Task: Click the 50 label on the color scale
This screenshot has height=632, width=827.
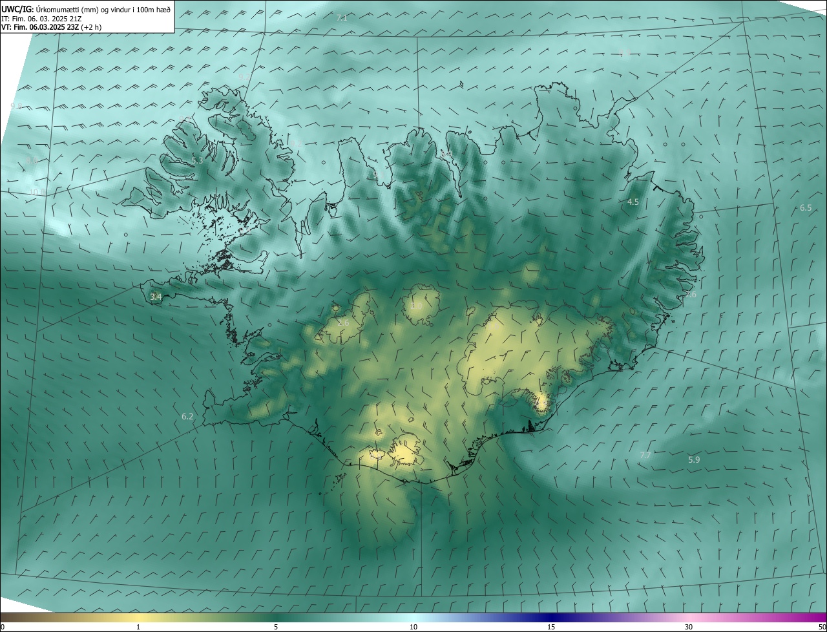Action: 822,627
